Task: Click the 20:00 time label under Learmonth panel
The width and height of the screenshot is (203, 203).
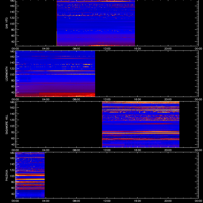Action: click(x=168, y=99)
